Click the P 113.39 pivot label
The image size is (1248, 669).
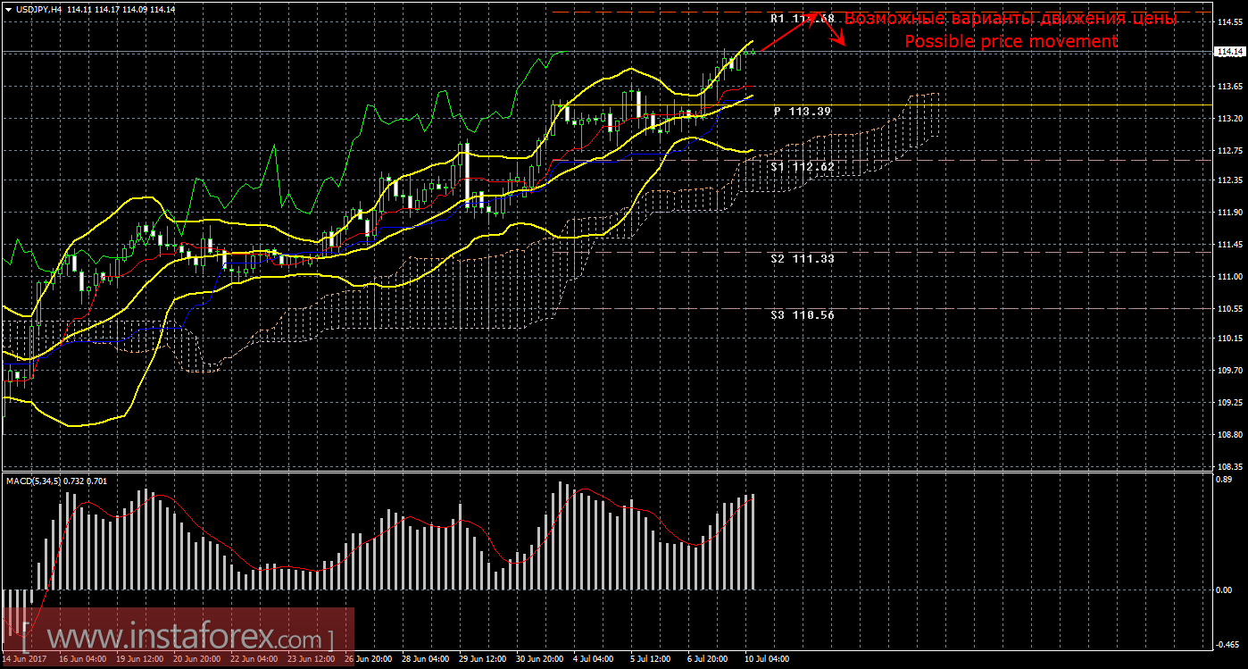[803, 112]
